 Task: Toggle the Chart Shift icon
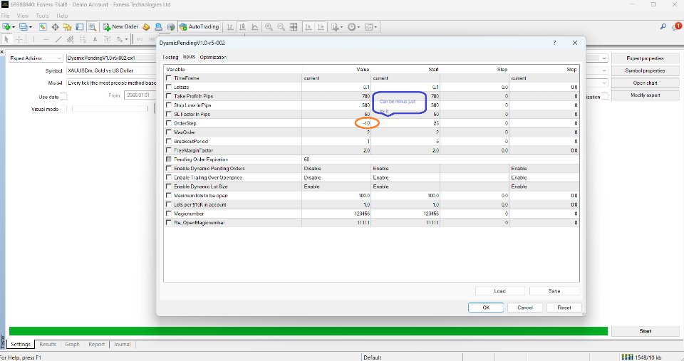pyautogui.click(x=321, y=26)
